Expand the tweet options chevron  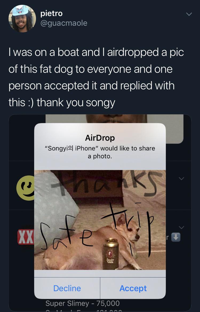(x=189, y=14)
